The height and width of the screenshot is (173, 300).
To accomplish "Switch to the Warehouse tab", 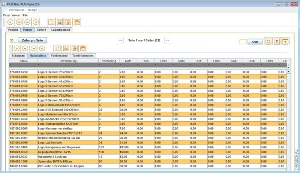I will tap(16, 10).
